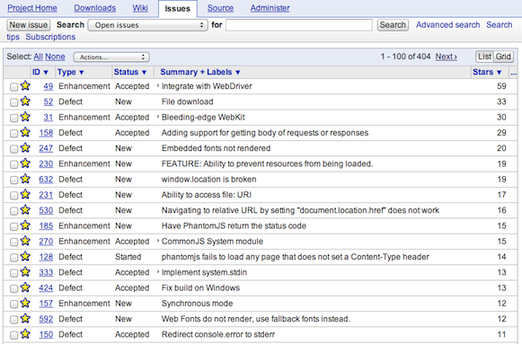Viewport: 522px width, 344px height.
Task: Toggle star for issue 592 Web Fonts
Action: coord(25,319)
